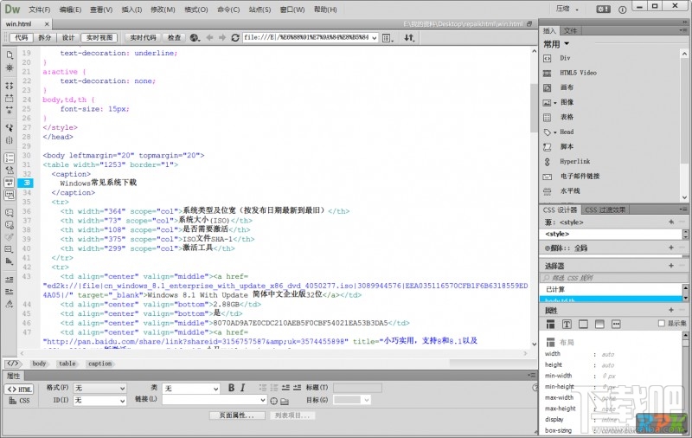Switch Properties to HTML mode
The height and width of the screenshot is (438, 692).
click(x=18, y=390)
